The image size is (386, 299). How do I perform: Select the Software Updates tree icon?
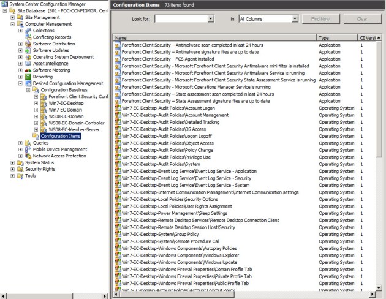[28, 50]
